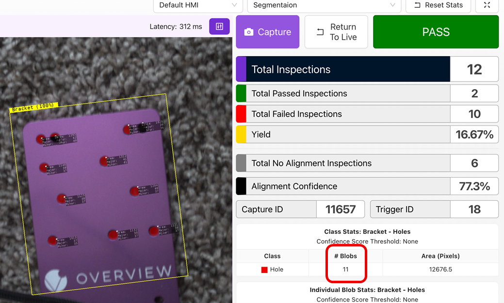This screenshot has height=303, width=504.
Task: Click the Bracket (100%) detection label
Action: pyautogui.click(x=33, y=107)
